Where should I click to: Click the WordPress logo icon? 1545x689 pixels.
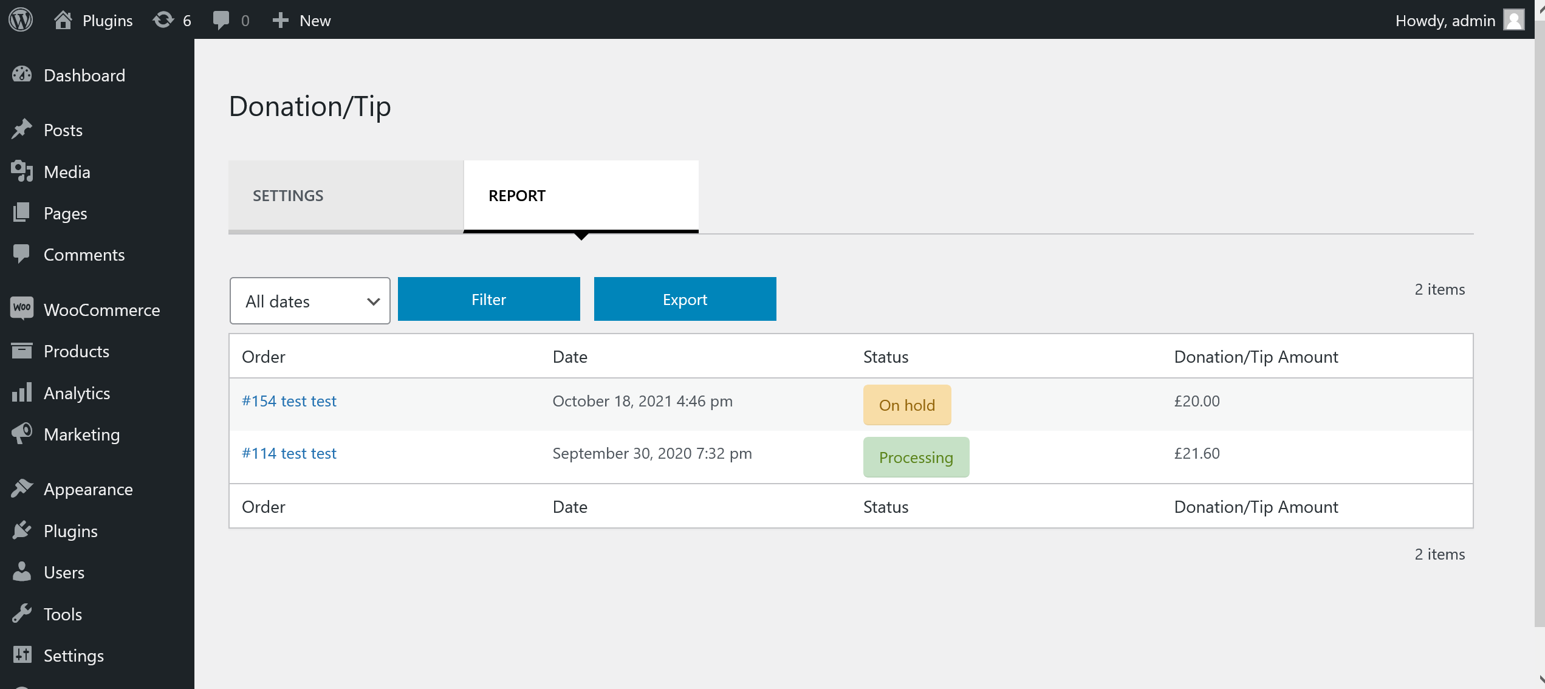(x=21, y=20)
